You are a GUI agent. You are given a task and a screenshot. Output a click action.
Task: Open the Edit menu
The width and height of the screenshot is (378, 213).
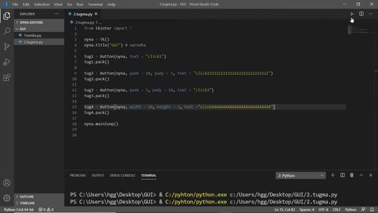26,4
